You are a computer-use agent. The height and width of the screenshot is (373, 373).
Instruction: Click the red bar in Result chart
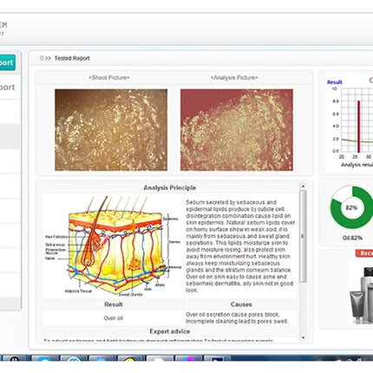click(x=359, y=127)
